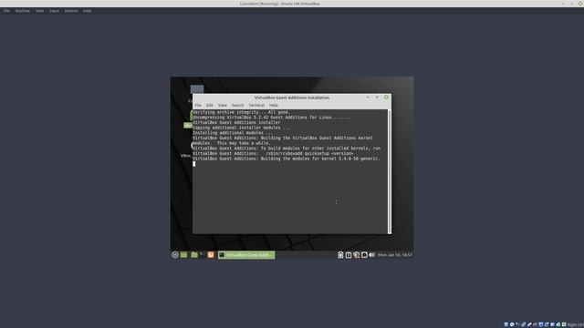The image size is (584, 328).
Task: Open the terminal window's File menu
Action: (198, 106)
